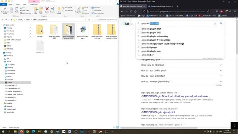Show more bookmarks toolbar chevron in Firefox
238x134 pixels.
[x=235, y=16]
